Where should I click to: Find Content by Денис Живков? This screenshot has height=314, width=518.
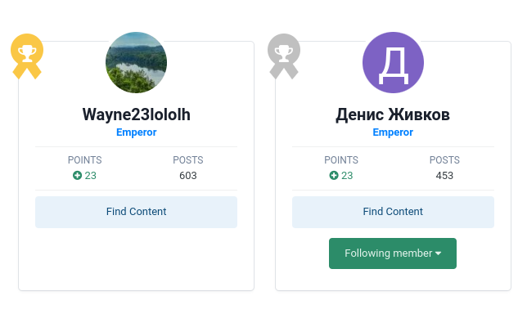(393, 212)
